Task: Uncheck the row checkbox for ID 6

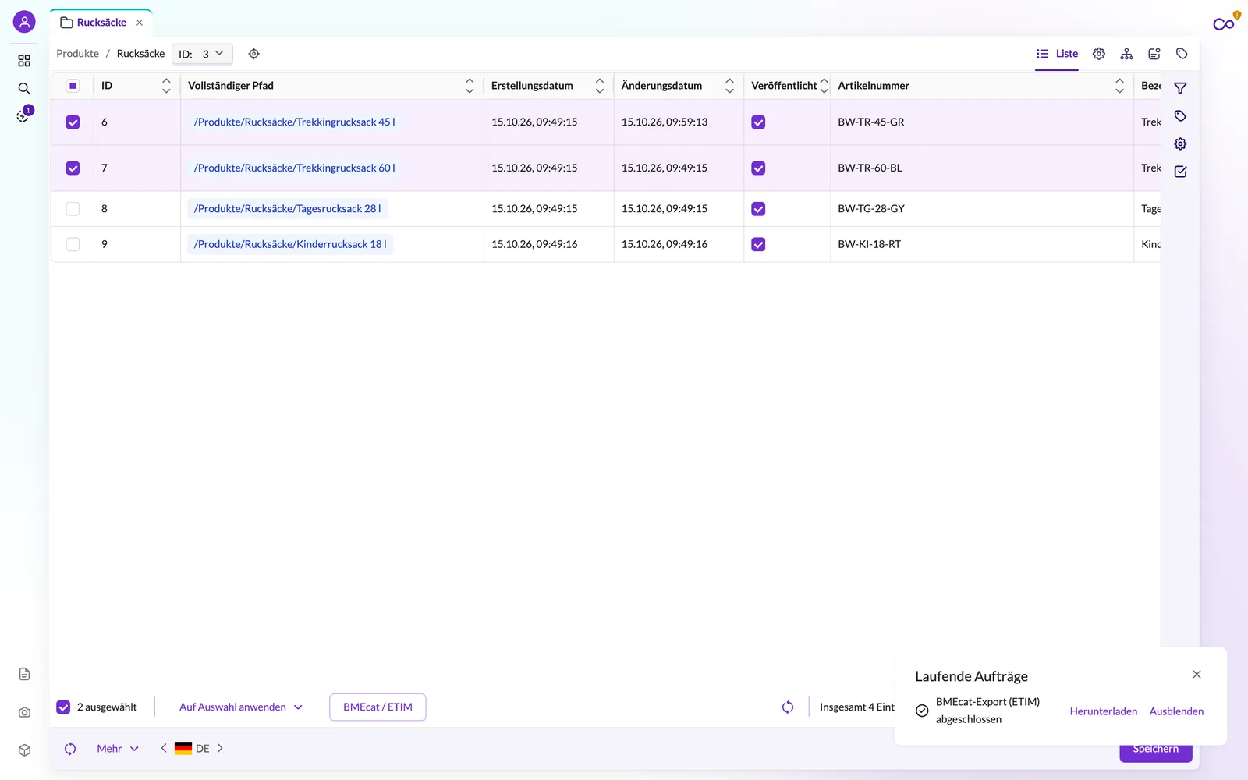Action: coord(73,122)
